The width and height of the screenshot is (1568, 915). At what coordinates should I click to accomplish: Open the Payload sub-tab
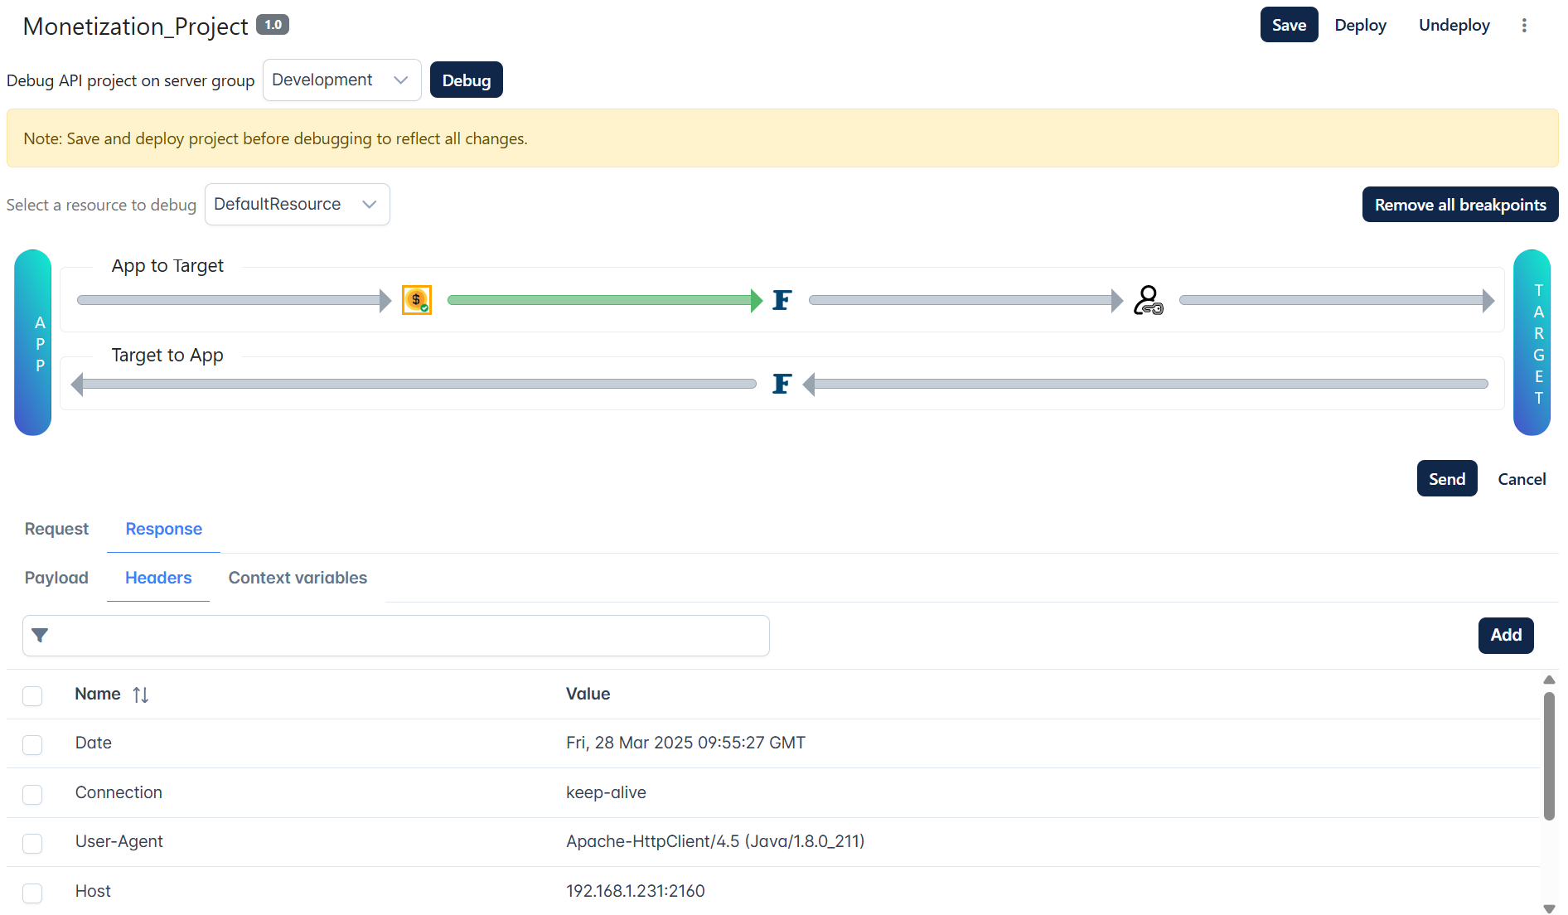(56, 578)
